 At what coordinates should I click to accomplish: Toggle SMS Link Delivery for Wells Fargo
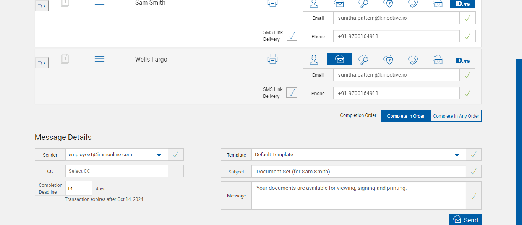292,93
